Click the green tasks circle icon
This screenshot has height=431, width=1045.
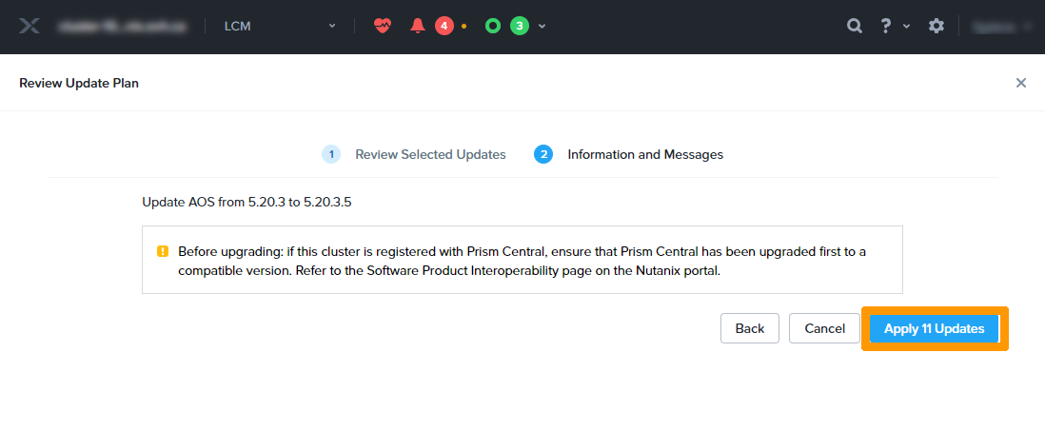pyautogui.click(x=492, y=26)
